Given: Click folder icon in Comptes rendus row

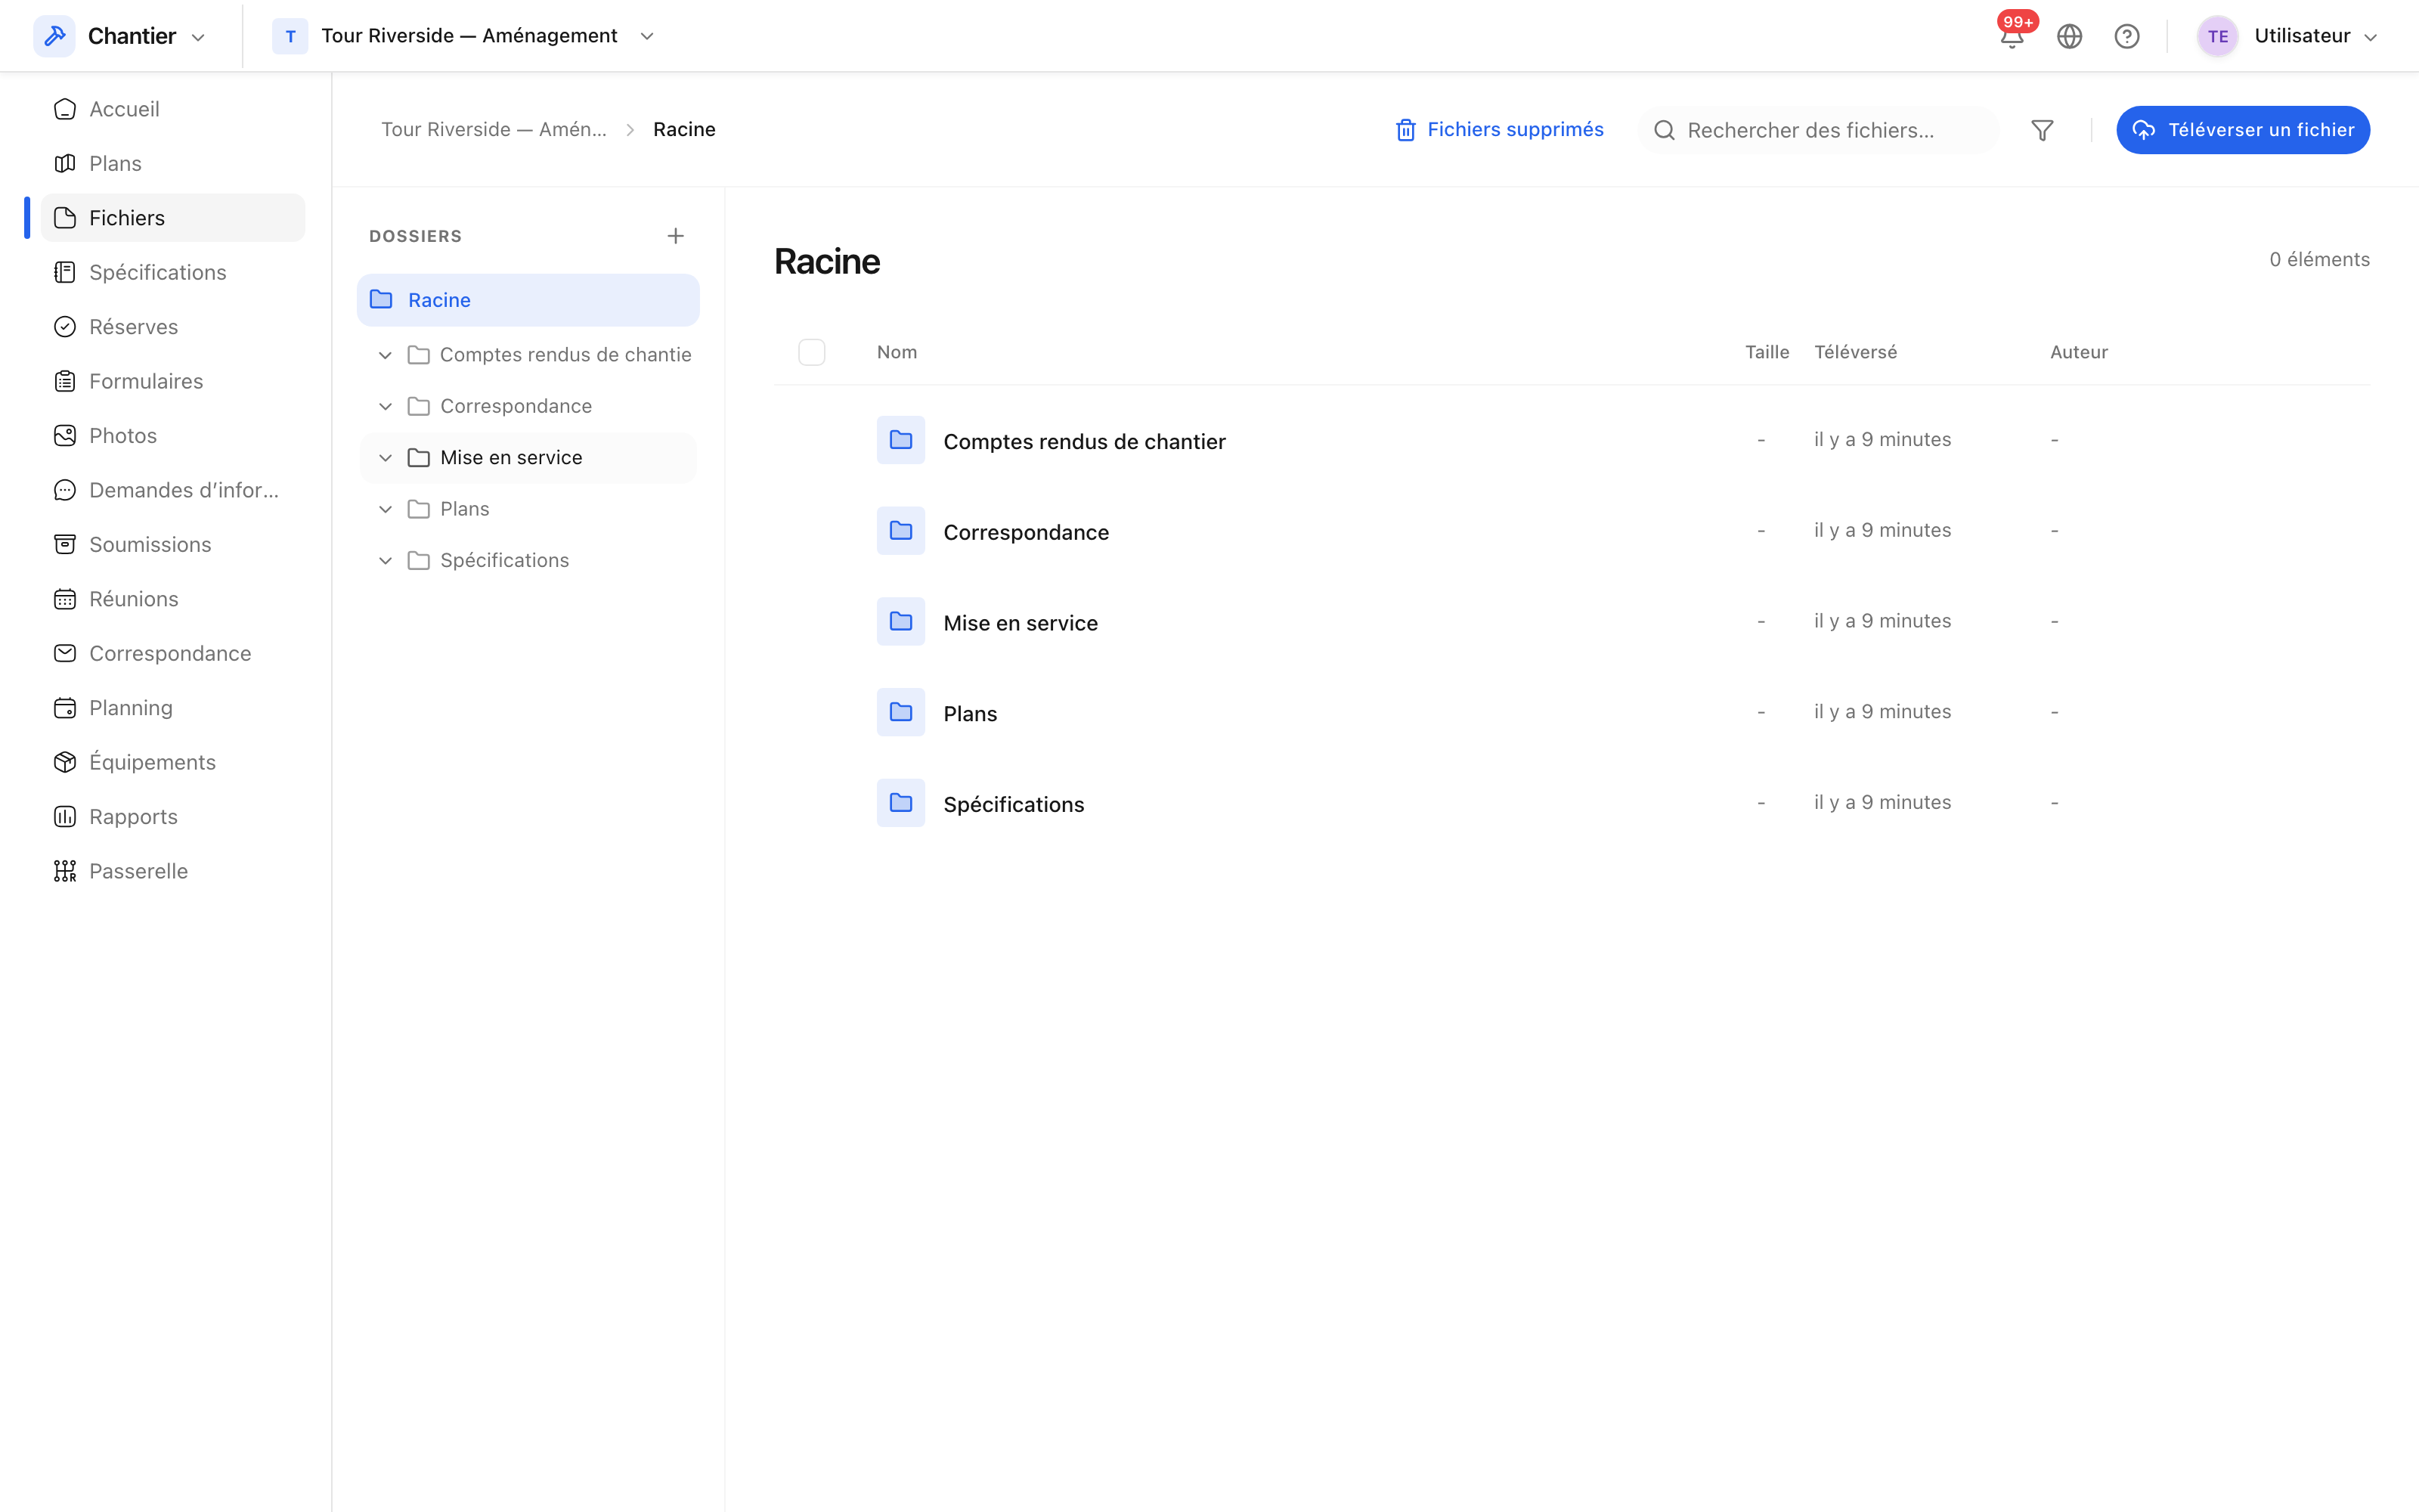Looking at the screenshot, I should tap(900, 440).
